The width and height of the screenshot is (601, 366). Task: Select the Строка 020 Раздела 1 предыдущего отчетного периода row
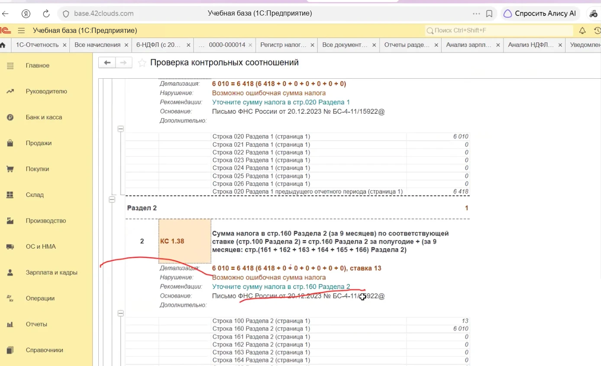pyautogui.click(x=297, y=191)
